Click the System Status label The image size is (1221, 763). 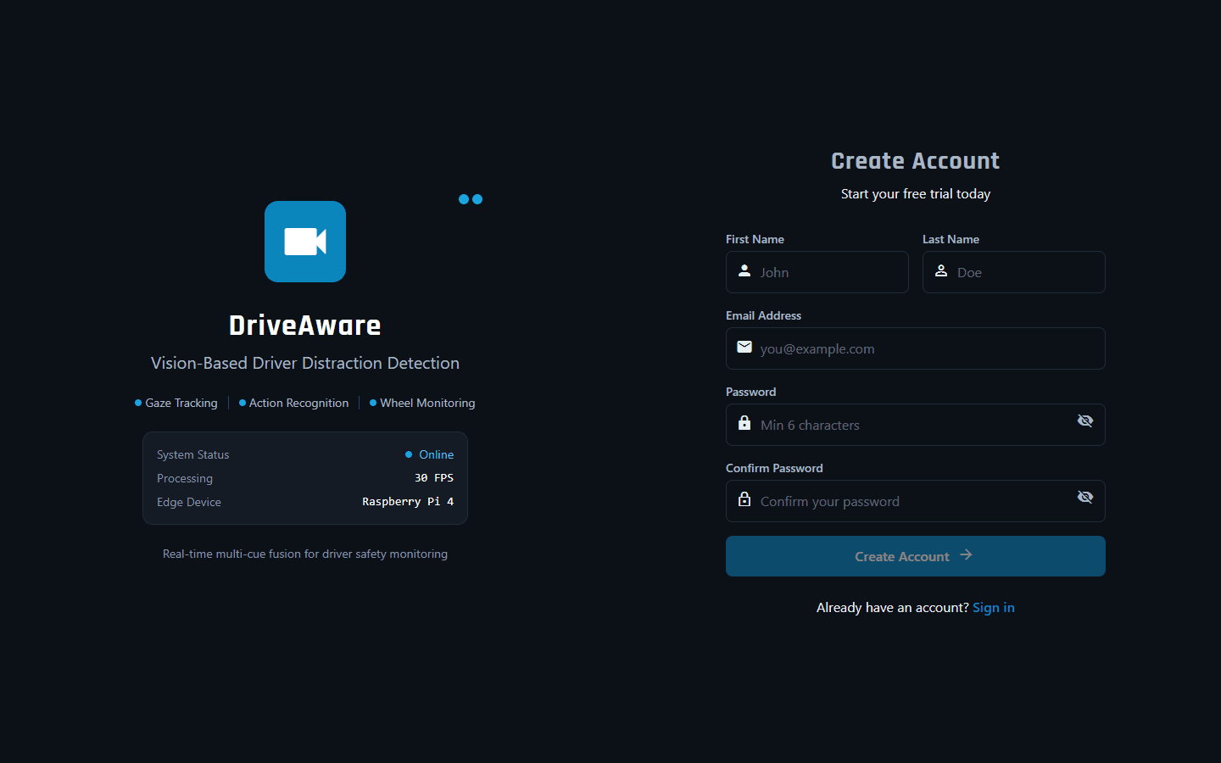193,454
